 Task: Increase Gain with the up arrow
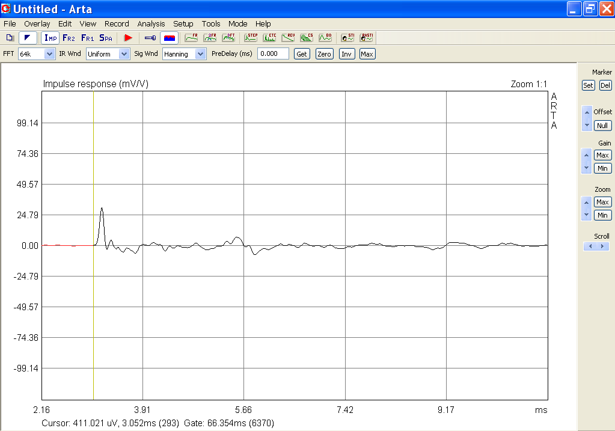[x=586, y=155]
